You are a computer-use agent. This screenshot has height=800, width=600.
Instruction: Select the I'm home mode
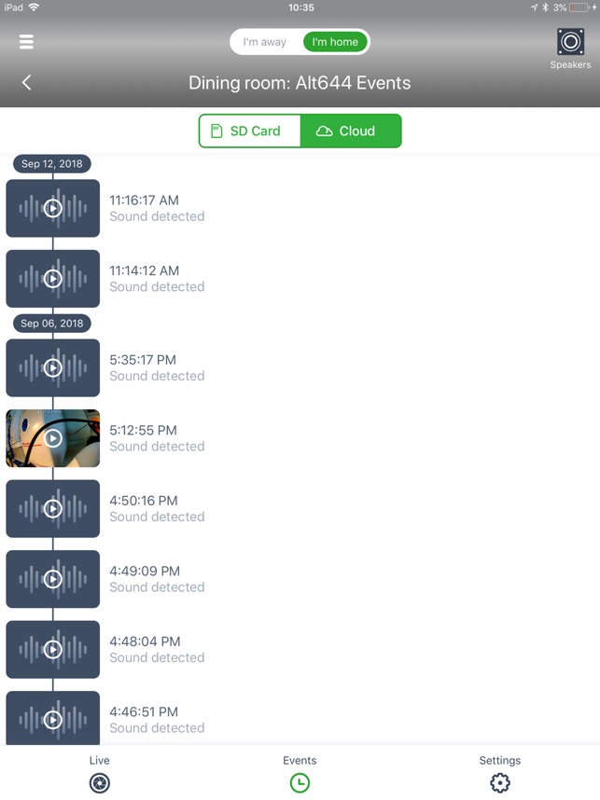(335, 42)
